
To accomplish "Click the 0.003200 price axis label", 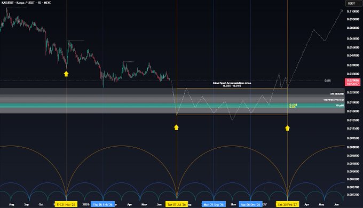I will click(x=353, y=195).
